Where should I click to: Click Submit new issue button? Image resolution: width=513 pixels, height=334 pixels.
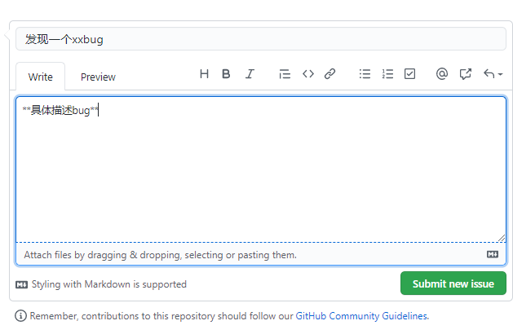click(x=453, y=283)
